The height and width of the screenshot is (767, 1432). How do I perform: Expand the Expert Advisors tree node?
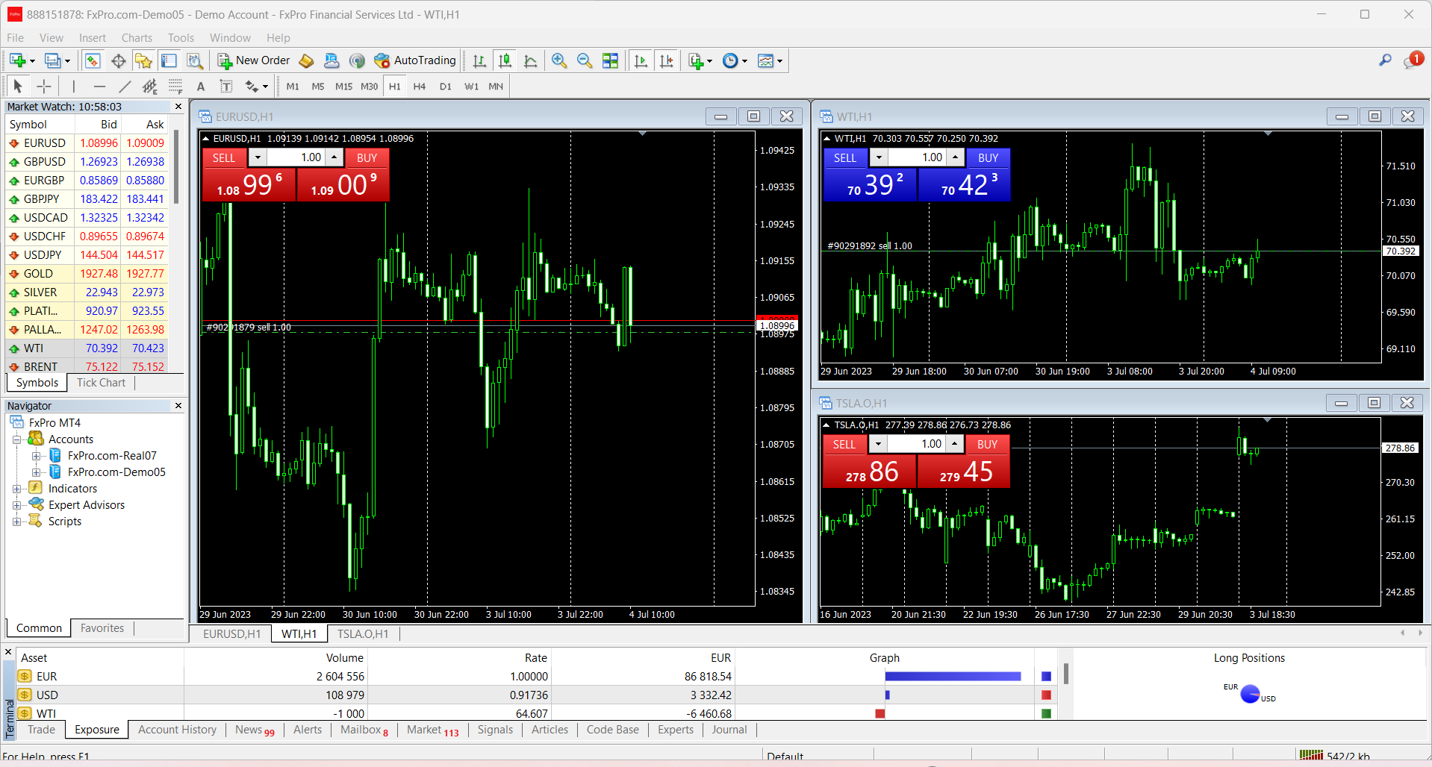(x=16, y=505)
